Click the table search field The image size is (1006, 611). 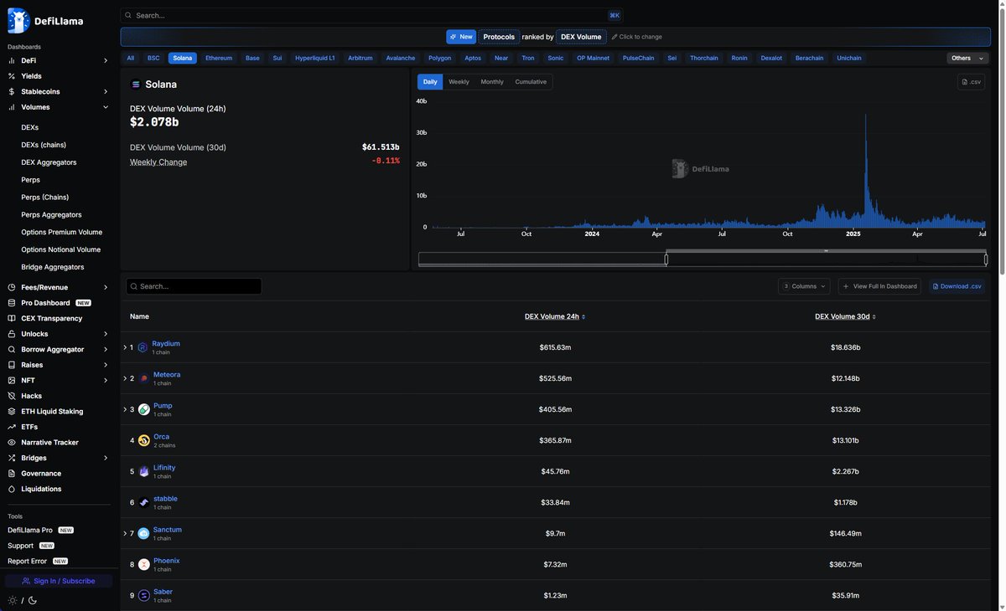194,286
